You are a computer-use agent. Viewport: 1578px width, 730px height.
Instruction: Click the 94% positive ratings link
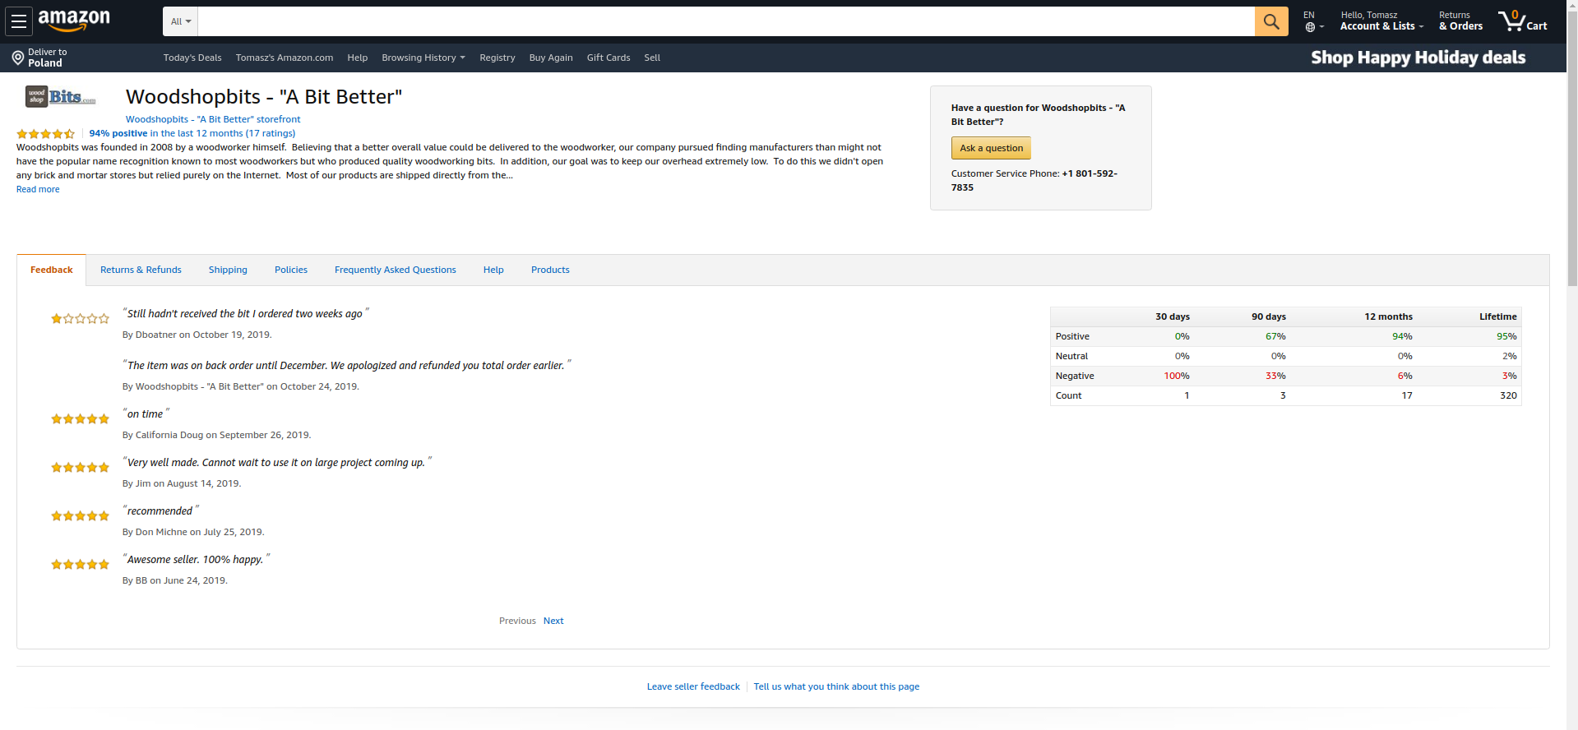click(x=192, y=133)
